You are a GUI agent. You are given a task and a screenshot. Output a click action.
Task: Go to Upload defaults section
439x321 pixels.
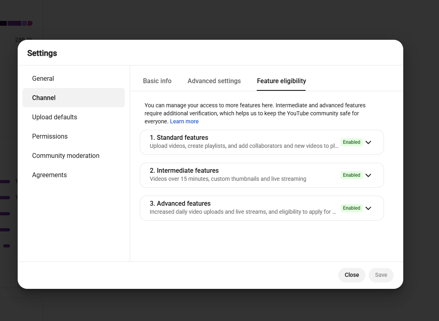click(74, 117)
